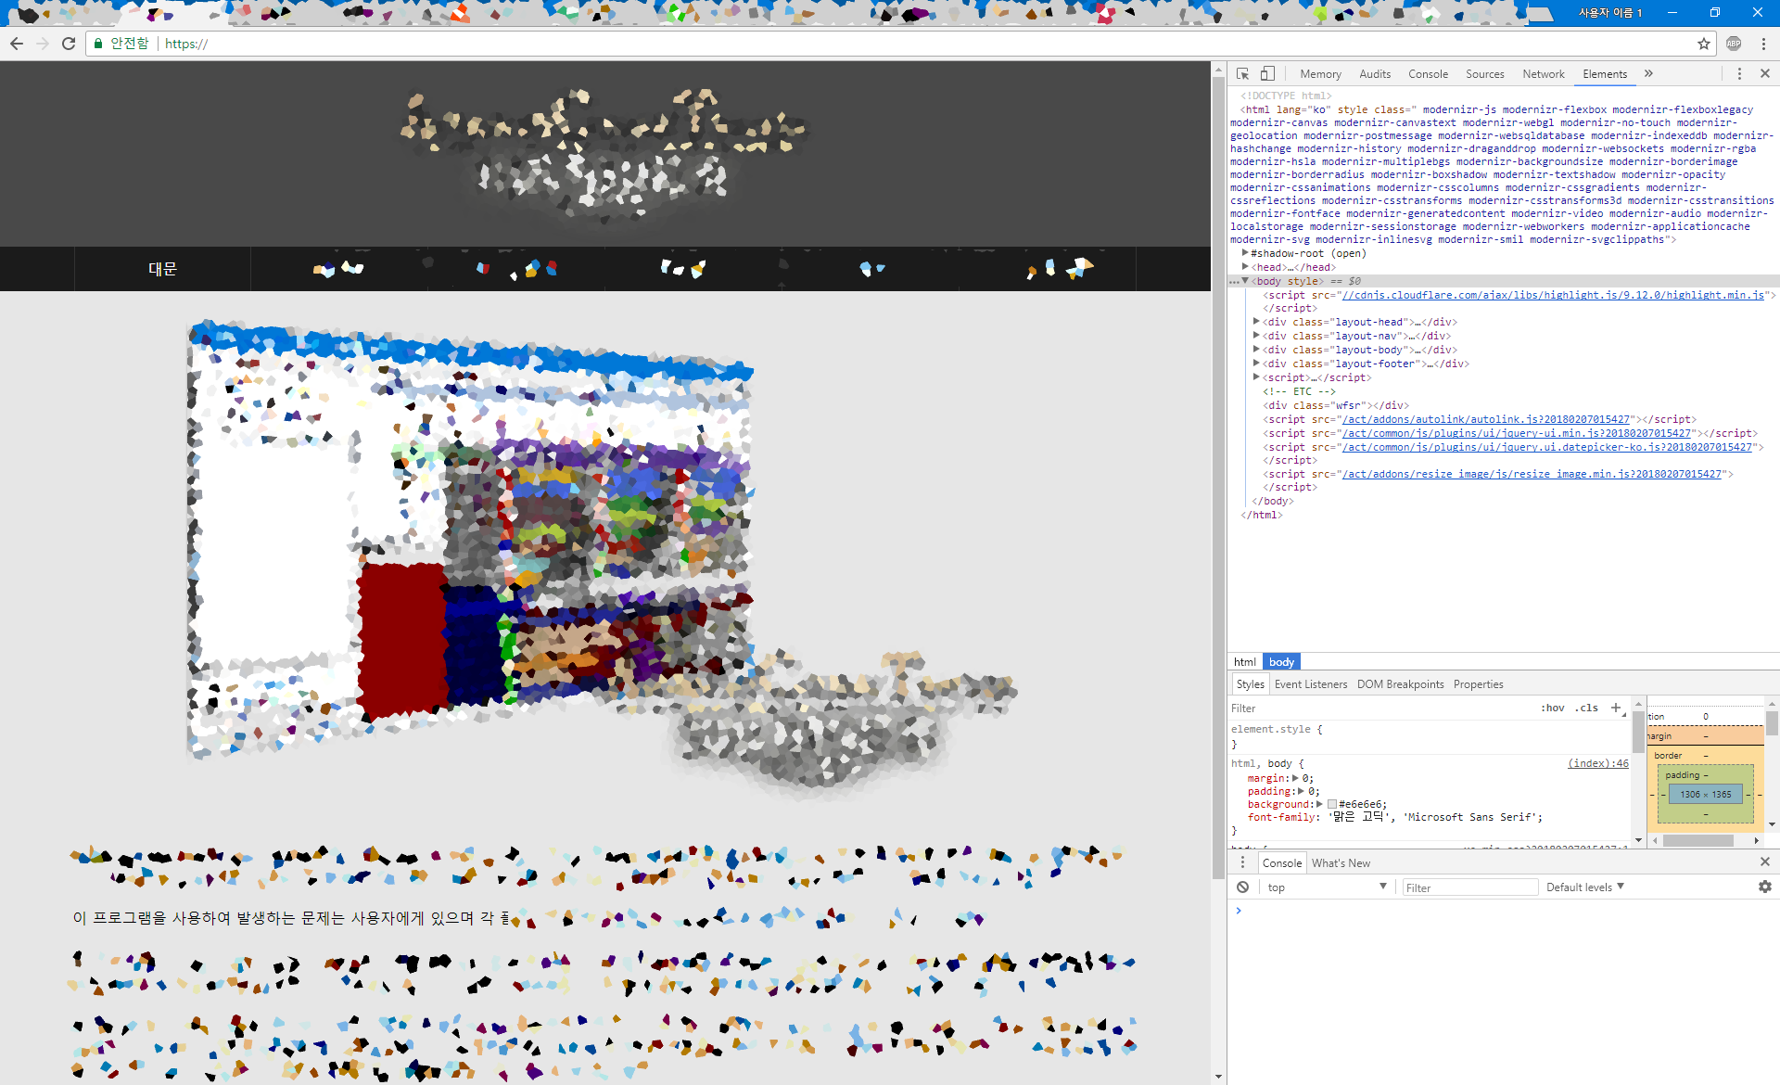Open the DevTools three-dot customize menu
Viewport: 1780px width, 1085px height.
[x=1739, y=73]
